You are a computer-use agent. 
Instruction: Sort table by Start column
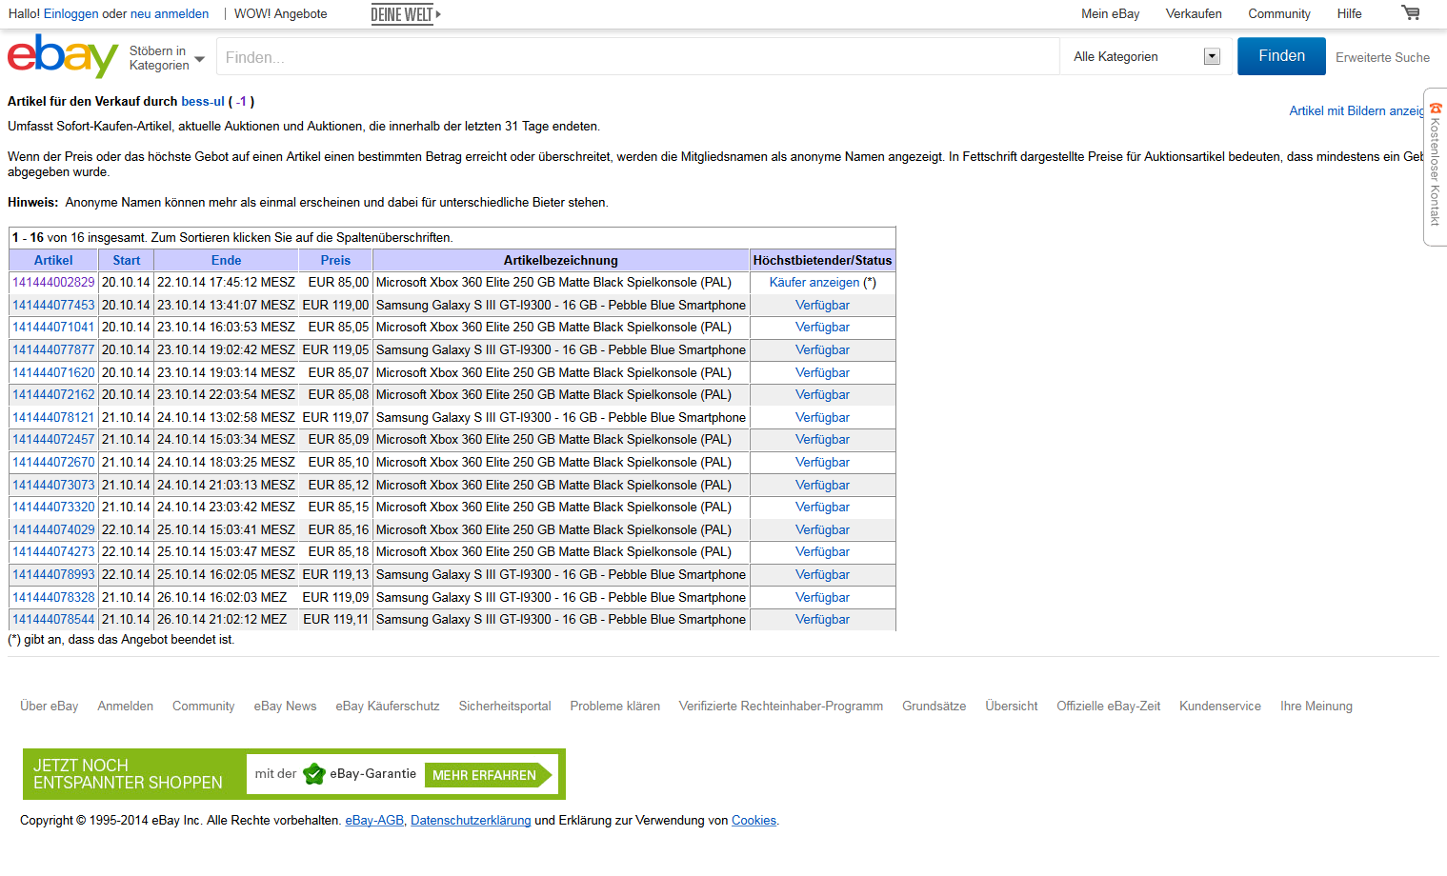coord(126,260)
